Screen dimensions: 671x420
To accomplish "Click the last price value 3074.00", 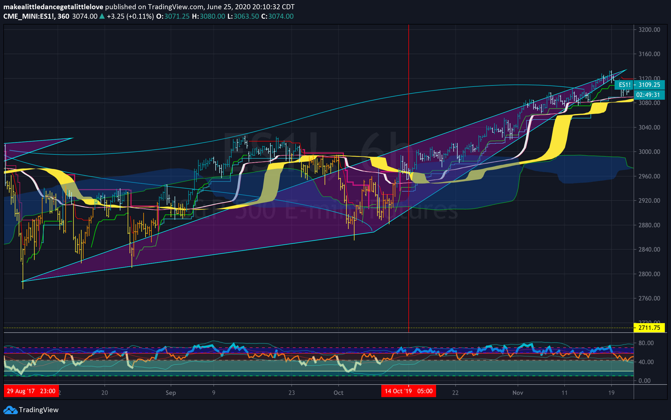I will click(x=85, y=16).
